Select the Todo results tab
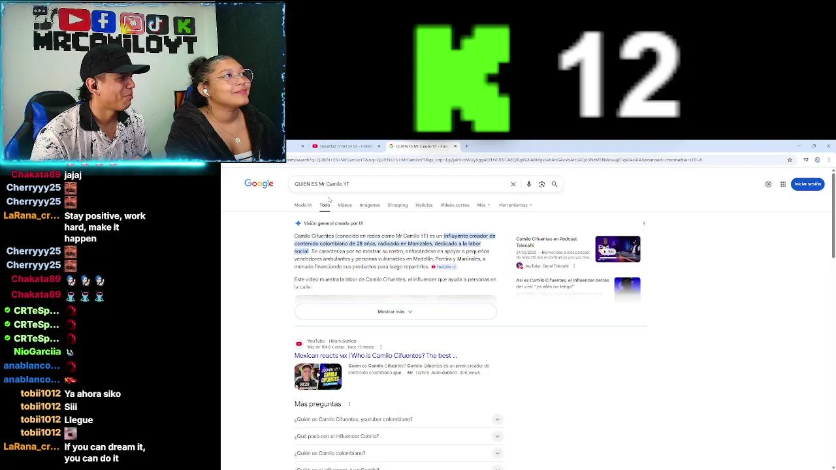 325,205
